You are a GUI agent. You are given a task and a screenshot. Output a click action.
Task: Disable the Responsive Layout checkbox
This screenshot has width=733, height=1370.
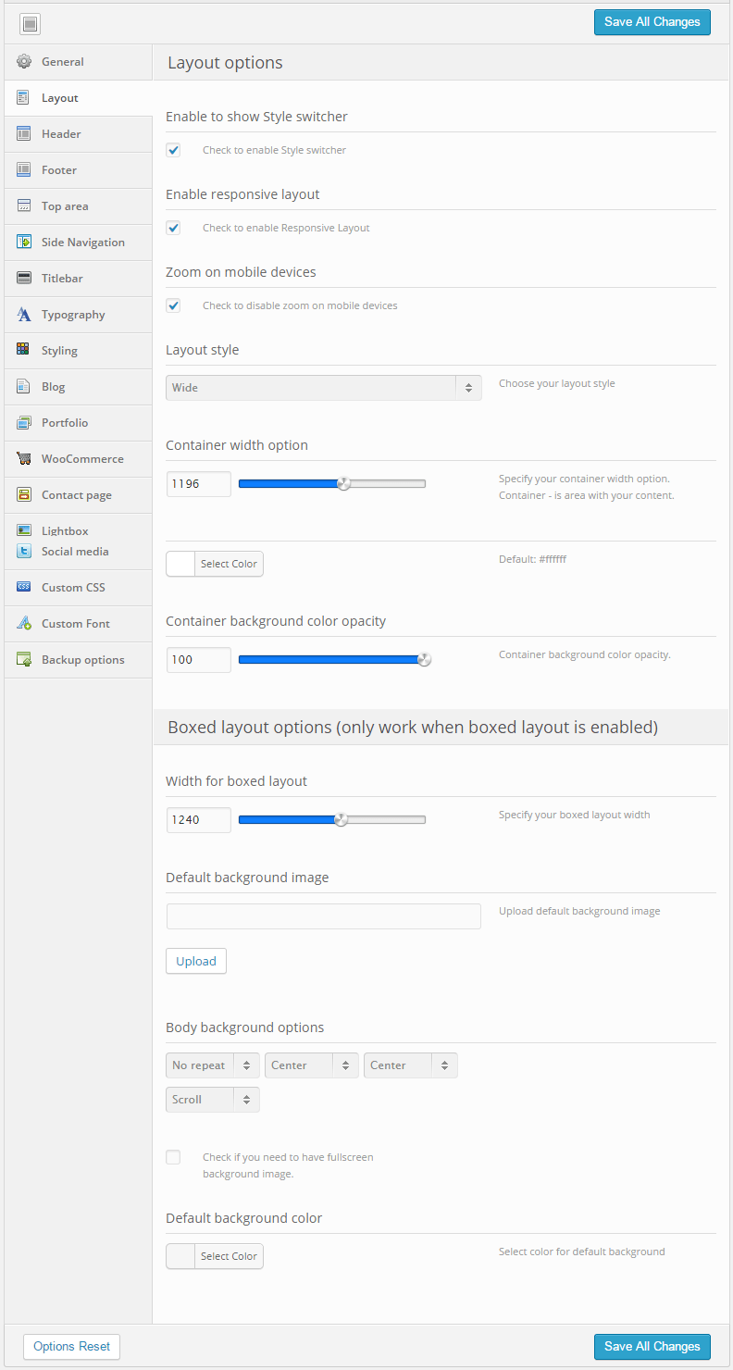(173, 228)
